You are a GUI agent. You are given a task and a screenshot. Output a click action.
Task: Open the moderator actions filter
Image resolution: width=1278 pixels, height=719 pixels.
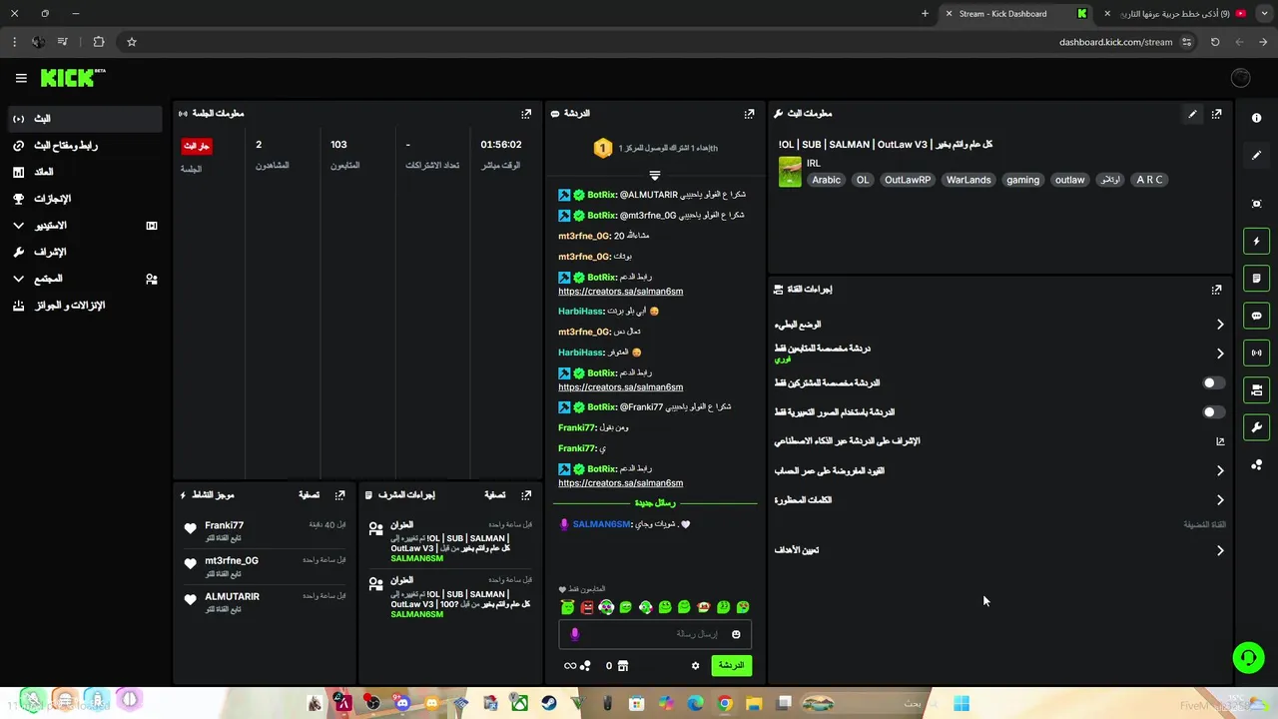point(494,494)
